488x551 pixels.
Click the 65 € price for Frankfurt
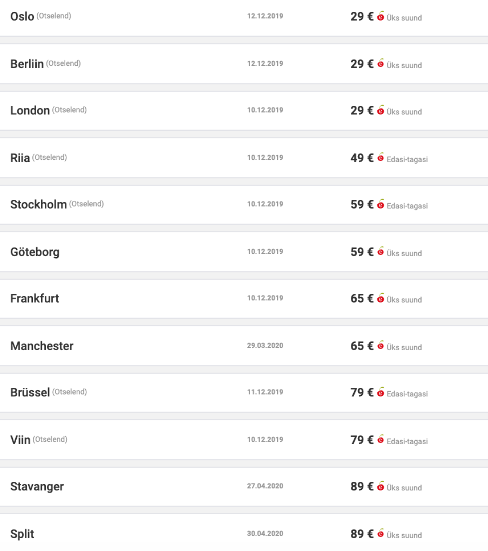(362, 299)
